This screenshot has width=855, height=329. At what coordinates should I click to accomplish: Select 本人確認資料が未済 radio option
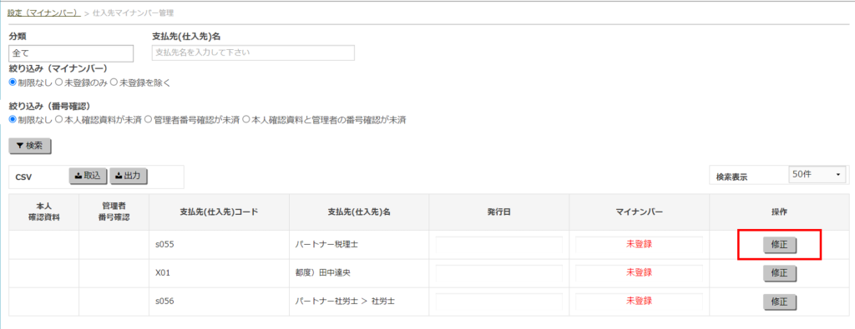[59, 119]
